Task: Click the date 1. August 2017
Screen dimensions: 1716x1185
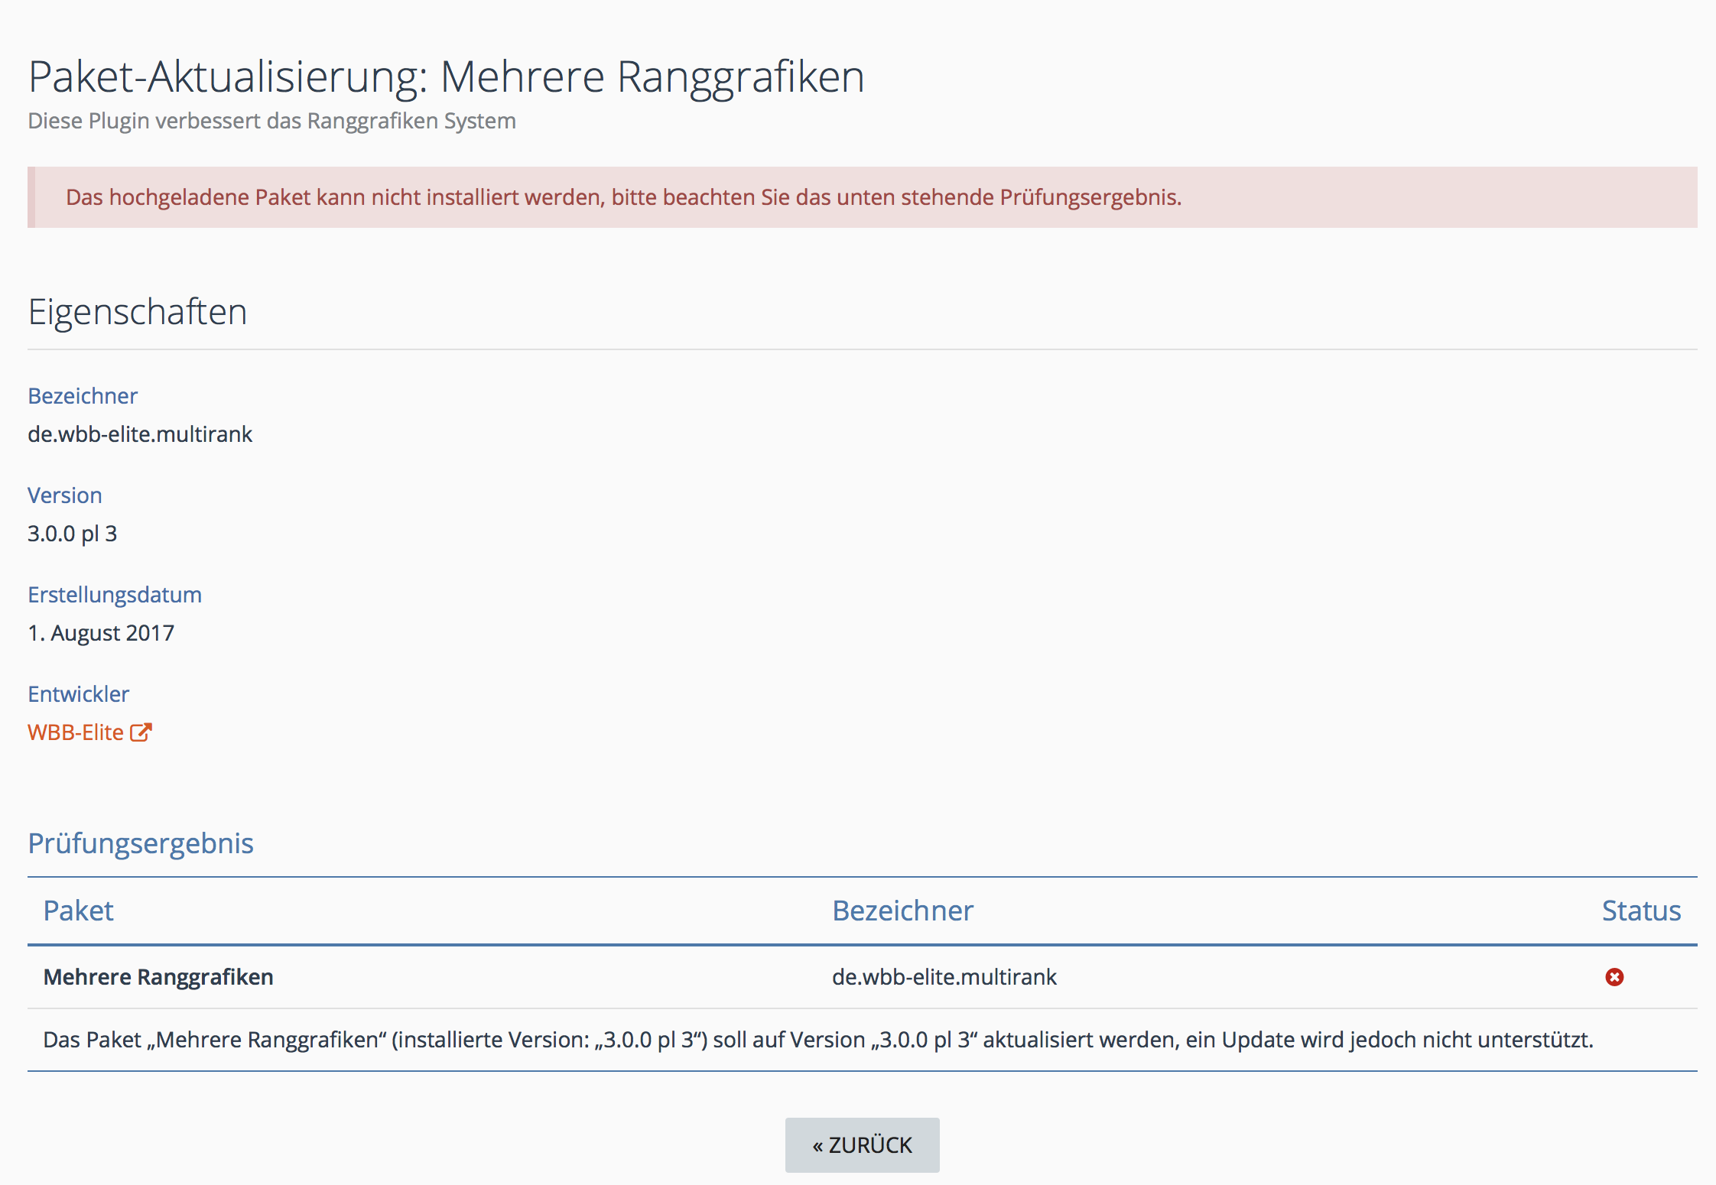Action: click(101, 633)
